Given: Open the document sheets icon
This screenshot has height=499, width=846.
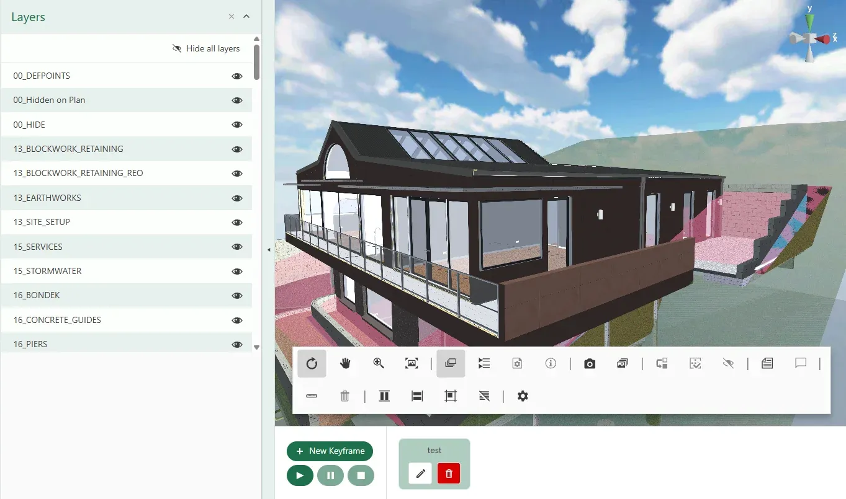Looking at the screenshot, I should pyautogui.click(x=767, y=364).
